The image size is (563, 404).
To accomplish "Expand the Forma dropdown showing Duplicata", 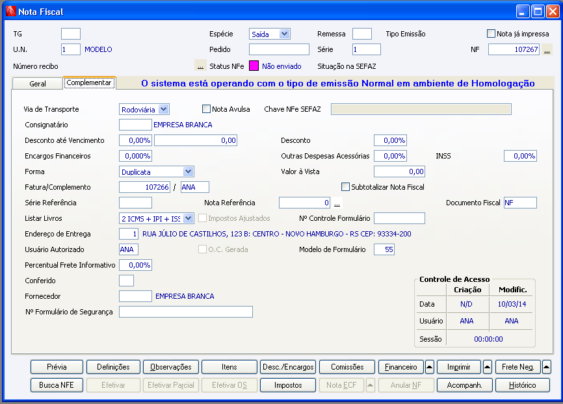I will [x=188, y=171].
